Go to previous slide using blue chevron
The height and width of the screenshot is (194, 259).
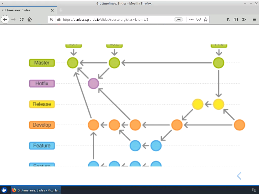(x=239, y=176)
